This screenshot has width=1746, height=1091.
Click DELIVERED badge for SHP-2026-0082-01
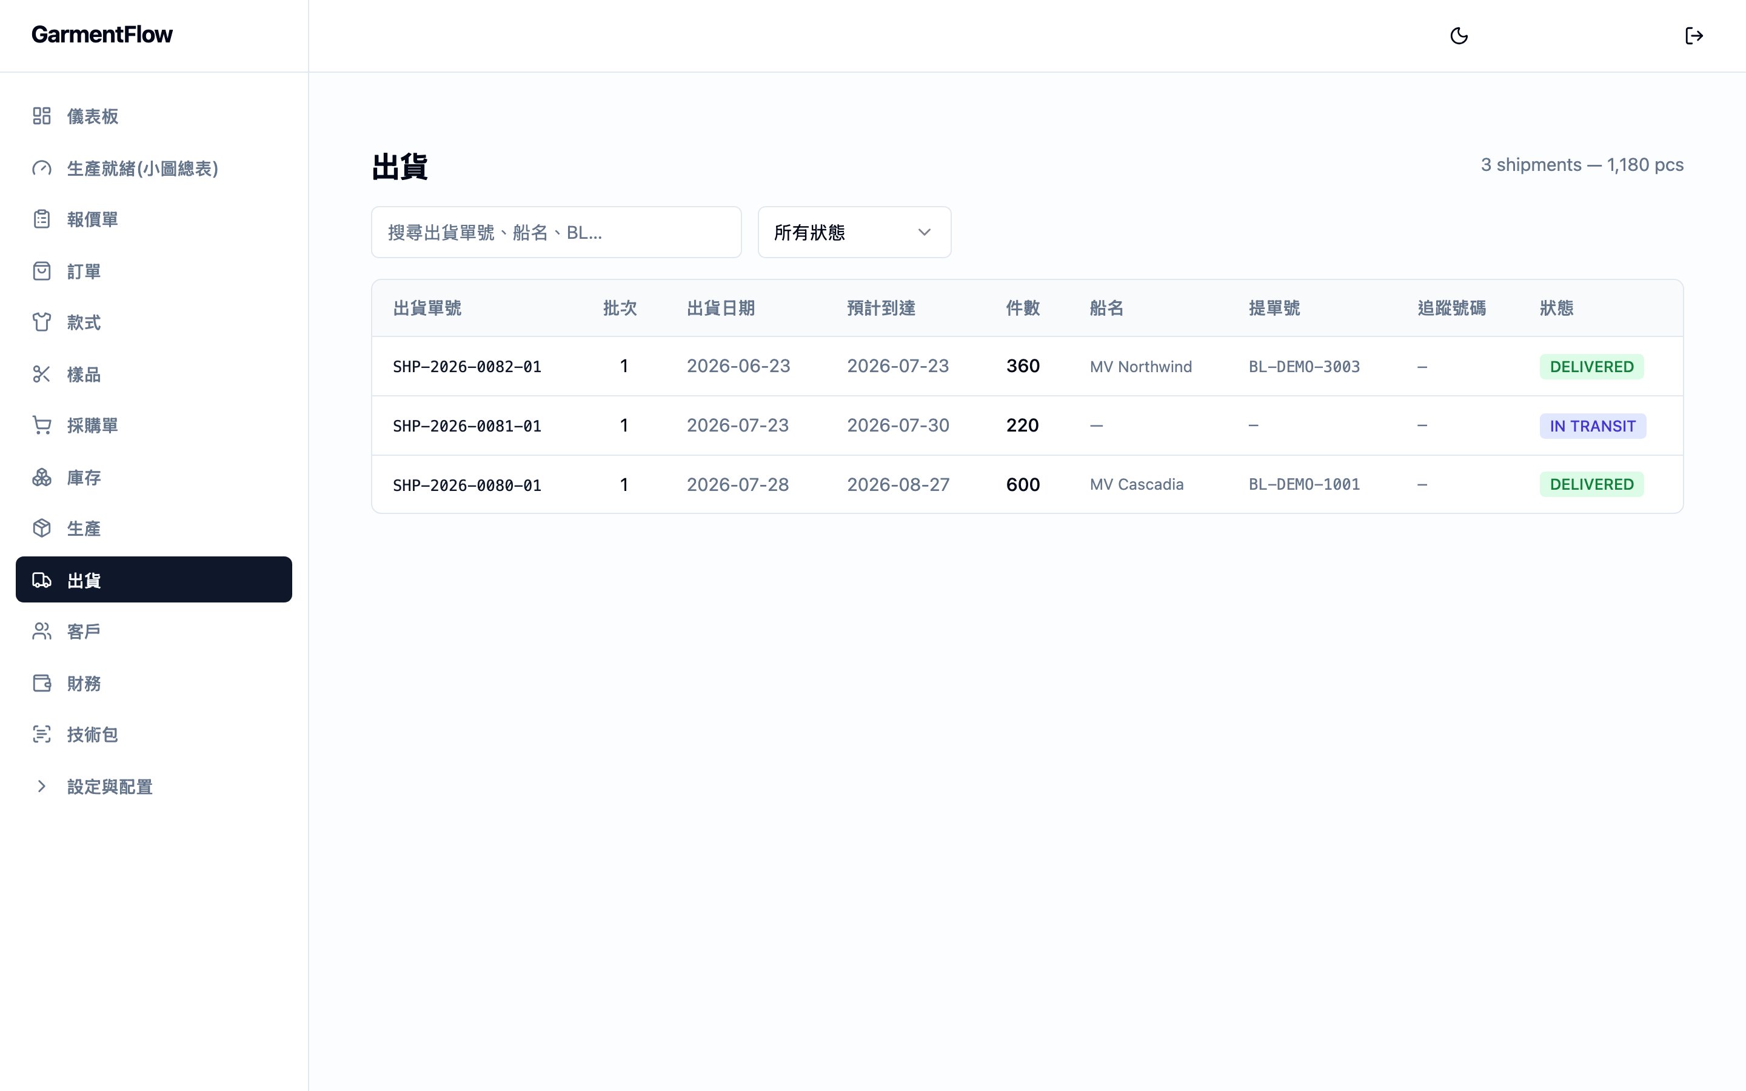1591,367
